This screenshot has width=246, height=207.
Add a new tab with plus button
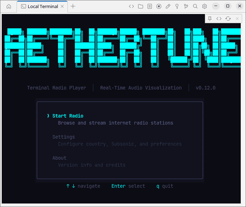(x=73, y=6)
